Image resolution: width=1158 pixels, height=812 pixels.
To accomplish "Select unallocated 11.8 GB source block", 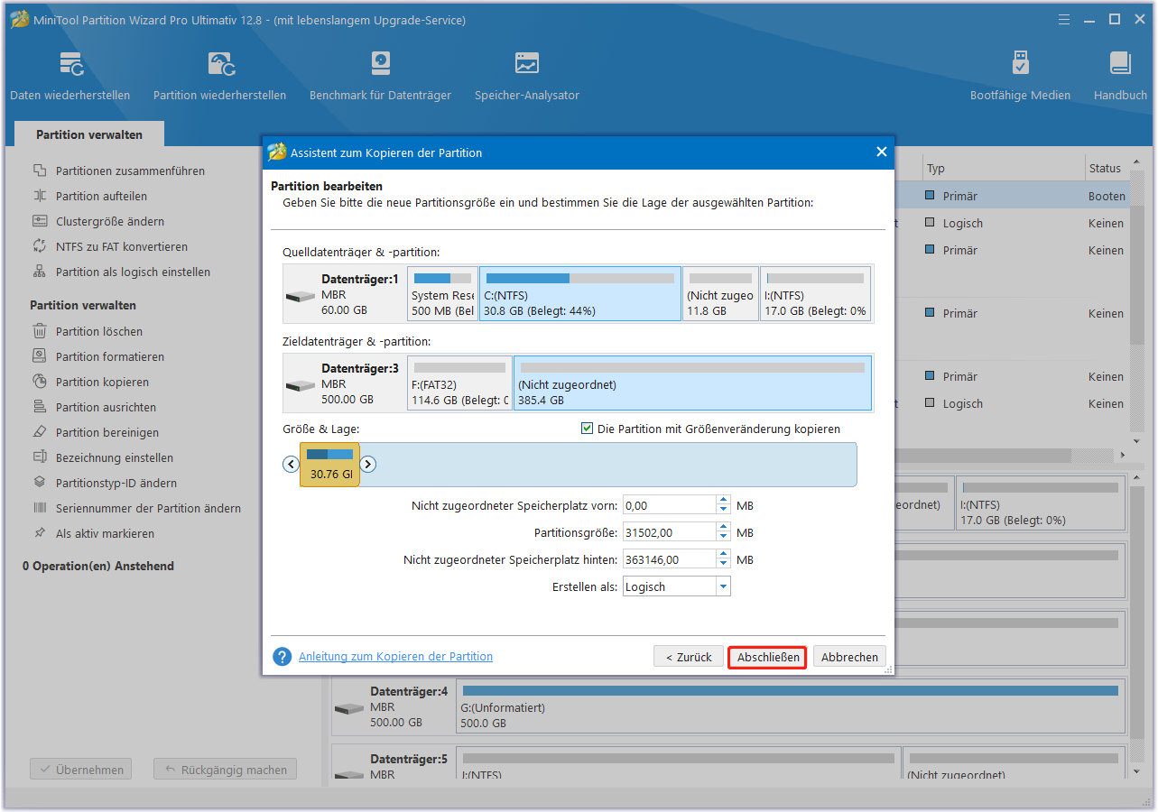I will [x=720, y=293].
